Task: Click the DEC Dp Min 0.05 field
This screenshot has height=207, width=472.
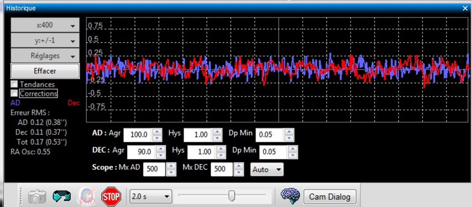Action: 274,152
